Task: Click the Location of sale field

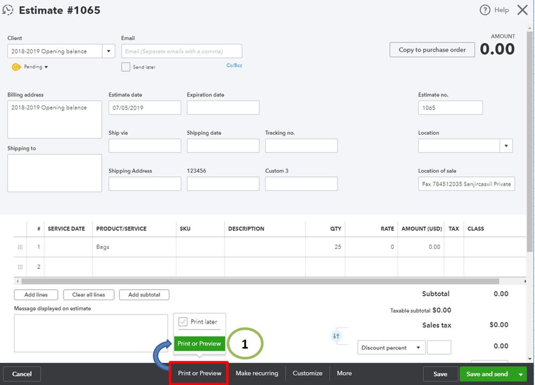Action: (466, 183)
